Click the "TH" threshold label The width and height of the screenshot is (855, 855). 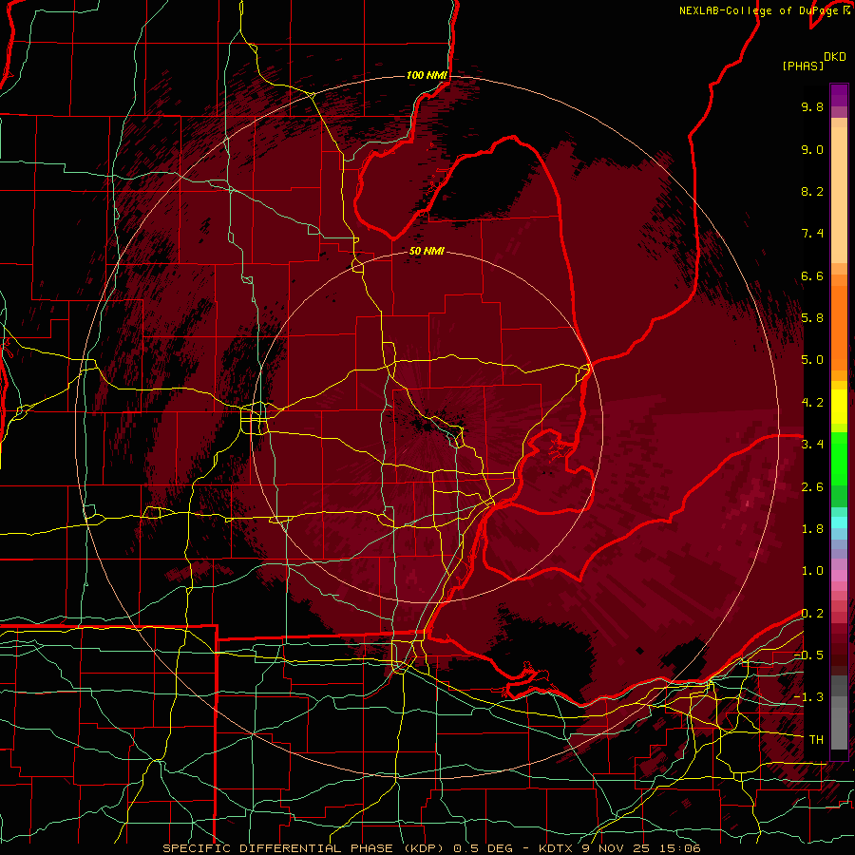tap(816, 740)
